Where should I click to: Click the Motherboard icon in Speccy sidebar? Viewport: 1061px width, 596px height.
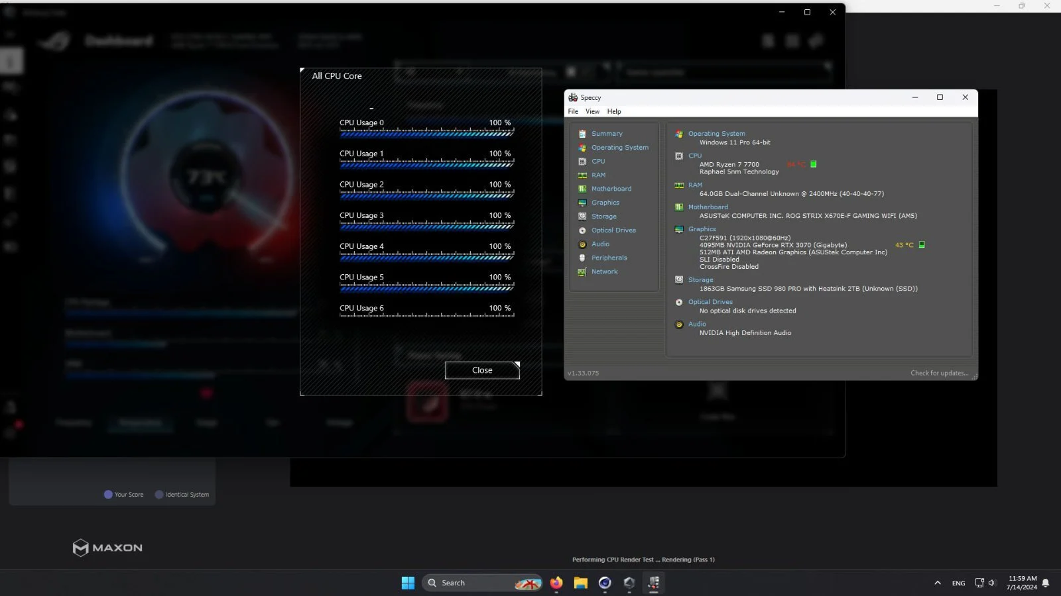click(x=582, y=189)
